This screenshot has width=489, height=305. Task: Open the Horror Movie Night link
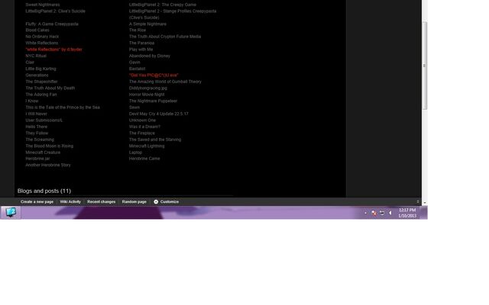(x=147, y=95)
